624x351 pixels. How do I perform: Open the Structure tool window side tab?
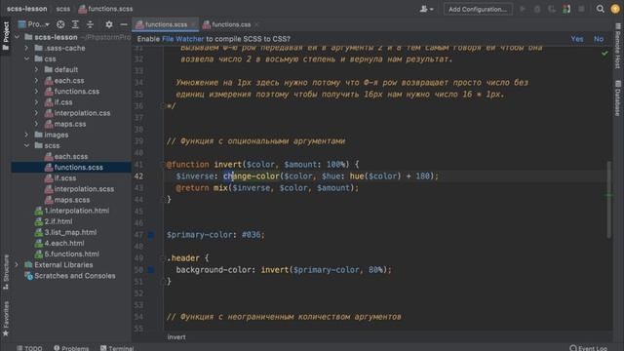(6, 272)
